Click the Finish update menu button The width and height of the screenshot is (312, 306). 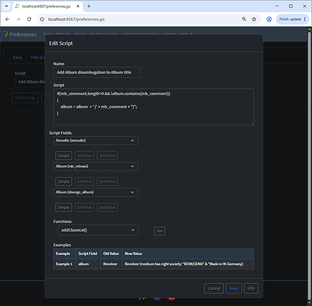[292, 19]
